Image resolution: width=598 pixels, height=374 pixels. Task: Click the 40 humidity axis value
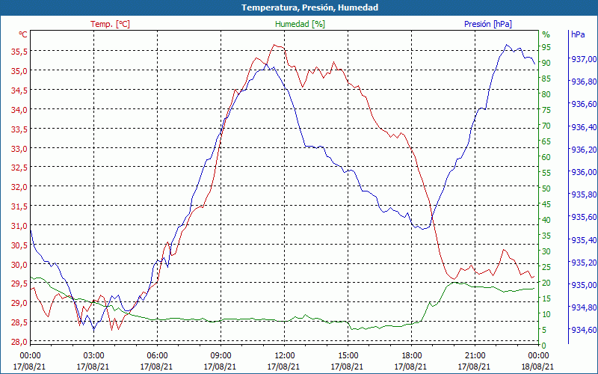coord(546,220)
